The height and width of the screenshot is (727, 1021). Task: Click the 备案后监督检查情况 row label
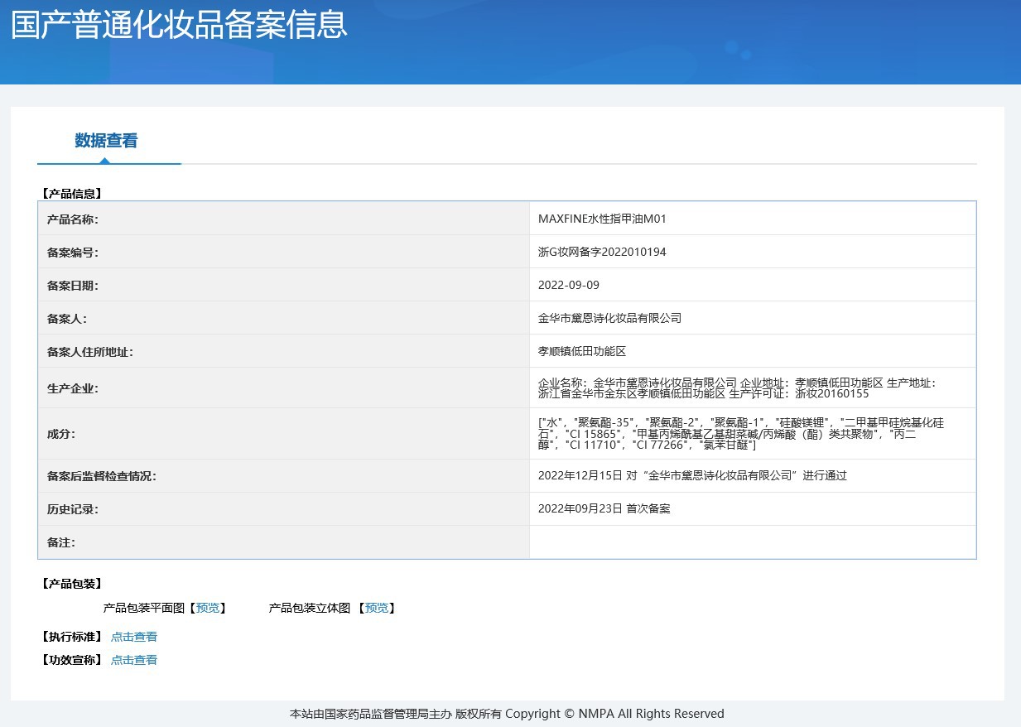click(x=102, y=475)
